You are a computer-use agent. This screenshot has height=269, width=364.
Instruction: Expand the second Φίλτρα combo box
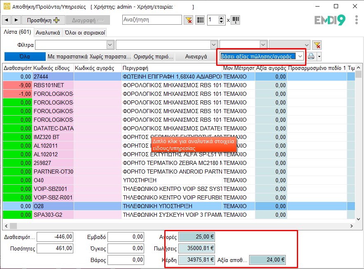point(214,45)
